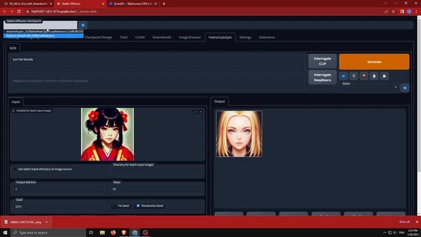Screen dimensions: 421x237
Task: Close the downloads bar
Action: click(x=416, y=222)
